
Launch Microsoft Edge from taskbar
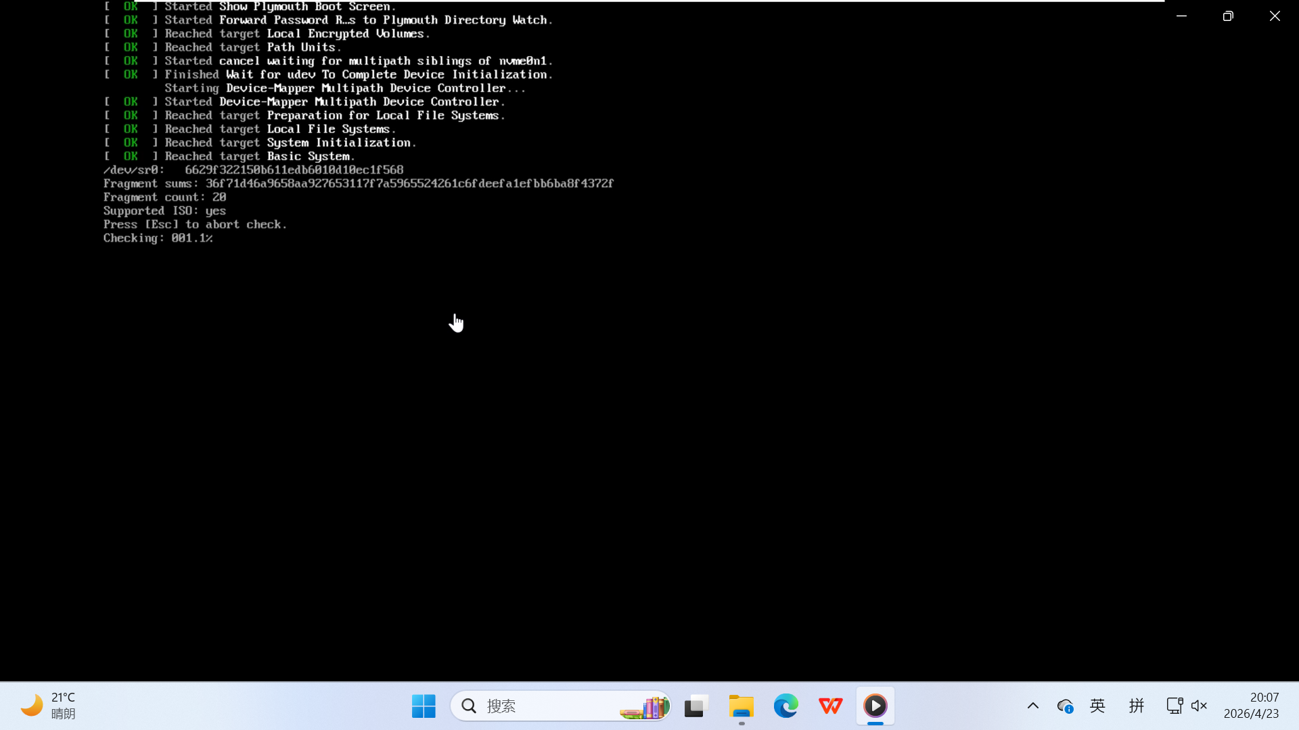click(x=785, y=706)
